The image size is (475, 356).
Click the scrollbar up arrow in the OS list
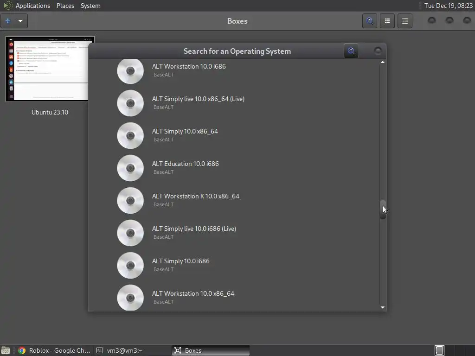(x=383, y=62)
